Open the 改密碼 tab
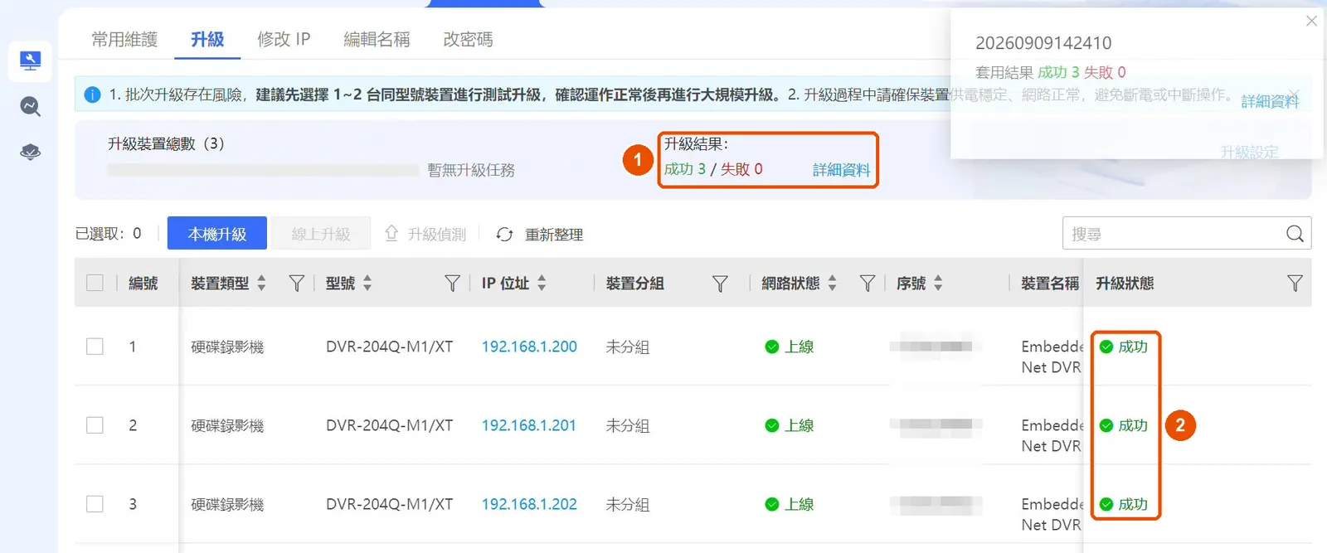Viewport: 1327px width, 553px height. tap(468, 39)
